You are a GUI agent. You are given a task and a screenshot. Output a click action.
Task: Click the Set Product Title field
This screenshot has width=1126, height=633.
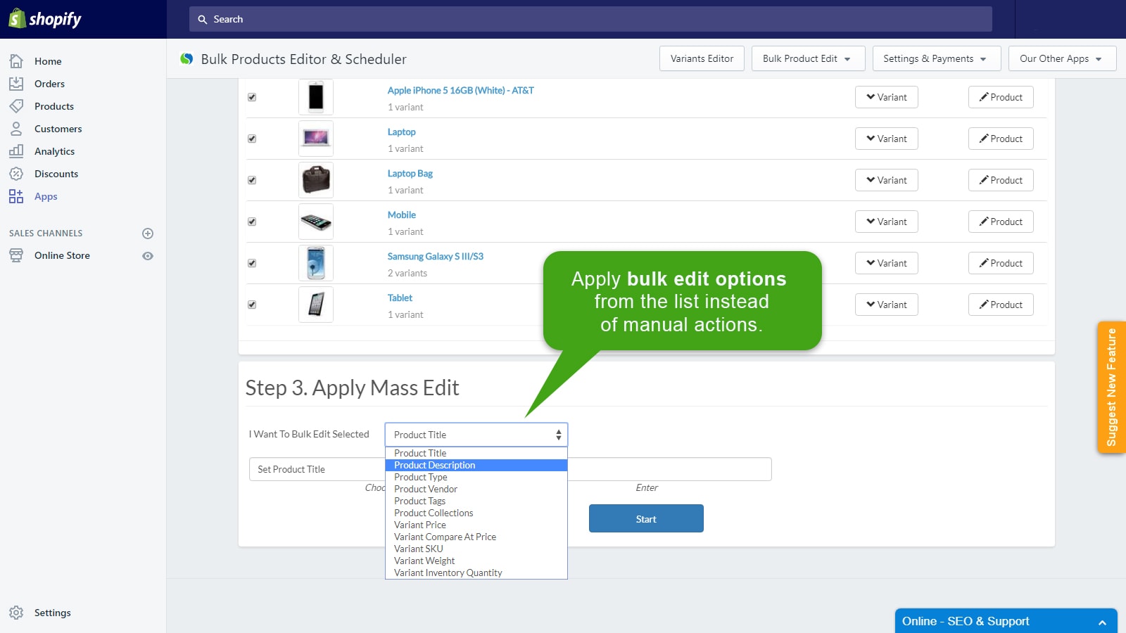[317, 469]
